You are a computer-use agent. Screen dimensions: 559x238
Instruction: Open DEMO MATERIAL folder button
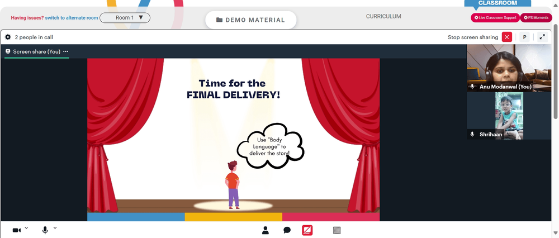click(251, 20)
